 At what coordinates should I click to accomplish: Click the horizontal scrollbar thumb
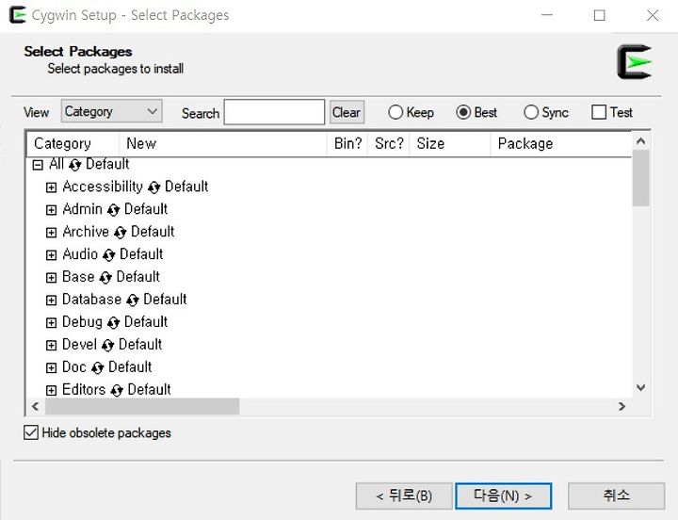(x=142, y=406)
